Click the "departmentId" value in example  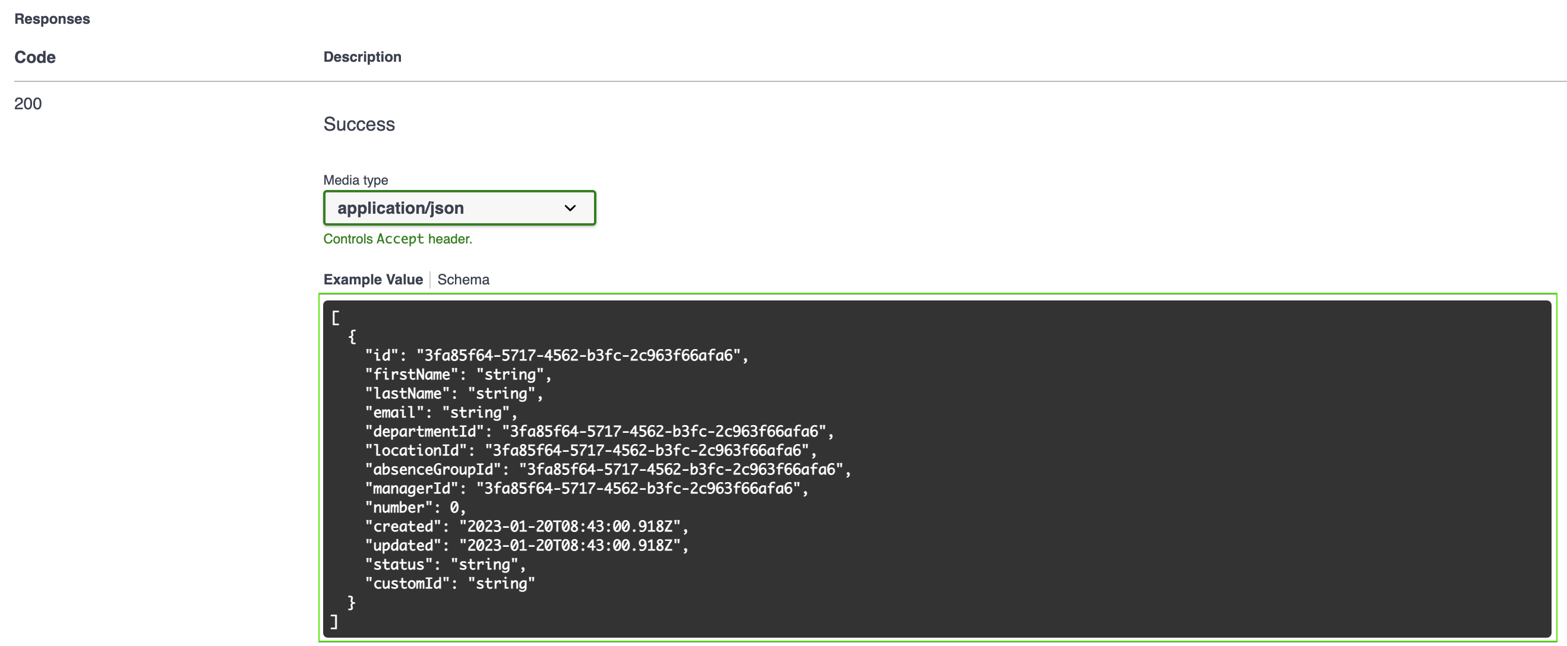coord(663,432)
